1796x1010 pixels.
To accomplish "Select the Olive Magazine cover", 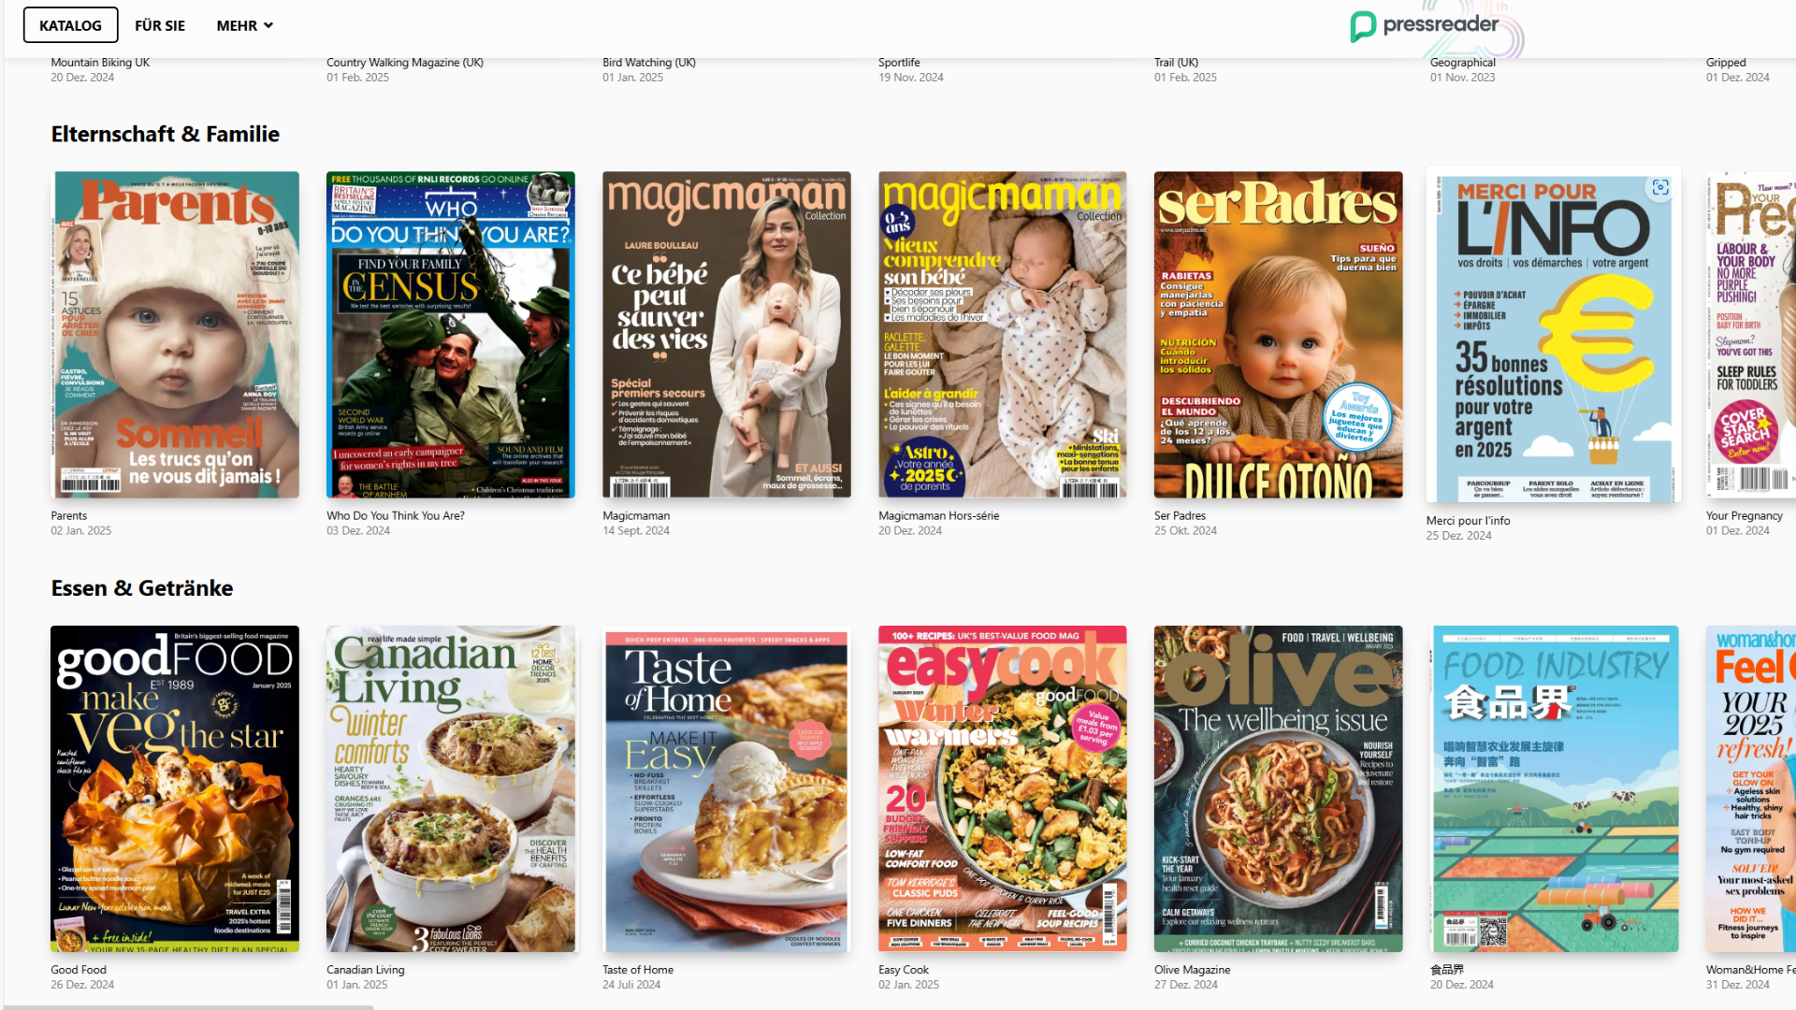I will click(1278, 788).
